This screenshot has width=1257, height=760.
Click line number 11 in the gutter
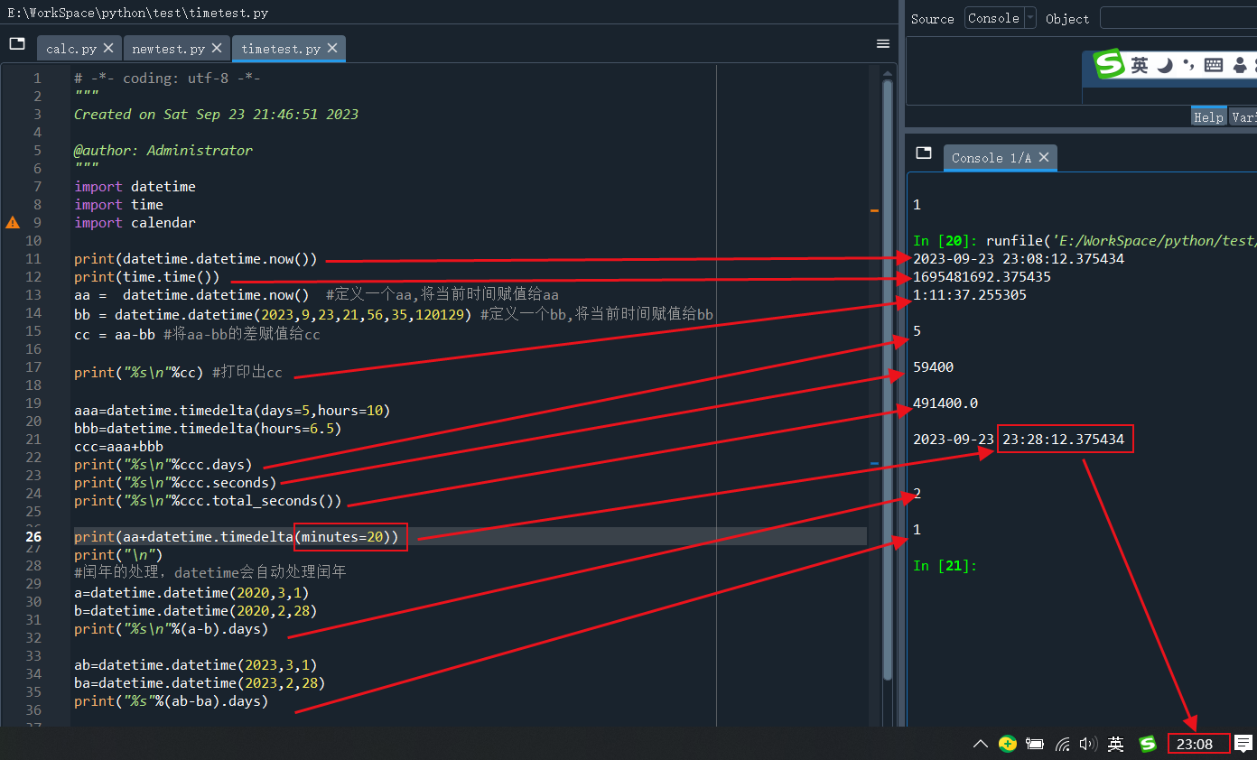coord(33,258)
